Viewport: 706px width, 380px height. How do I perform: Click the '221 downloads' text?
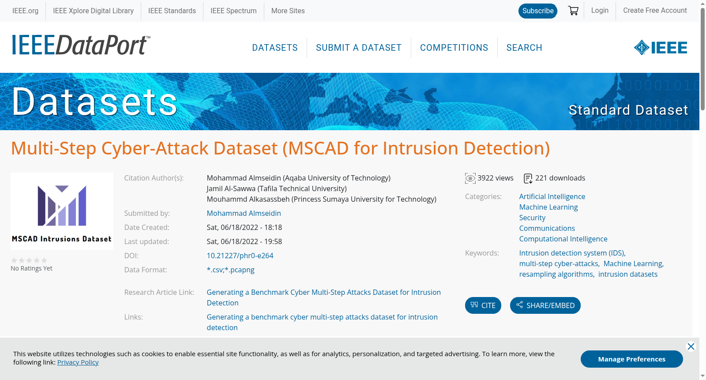coord(560,178)
